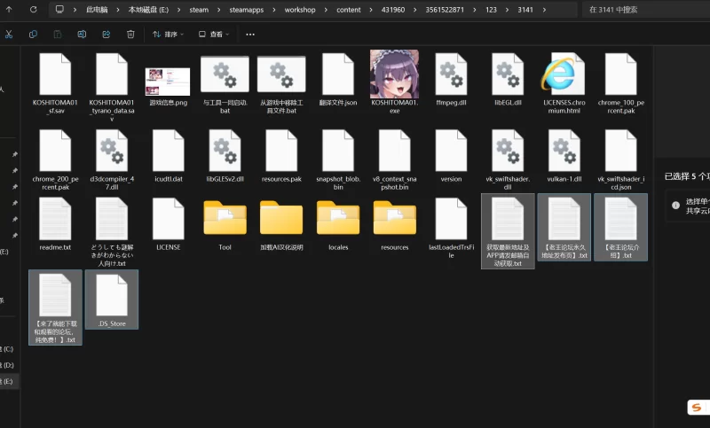Select the libEGL.dll file

pos(508,80)
